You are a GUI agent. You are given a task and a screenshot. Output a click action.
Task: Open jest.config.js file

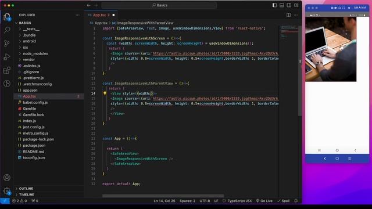tap(48, 127)
